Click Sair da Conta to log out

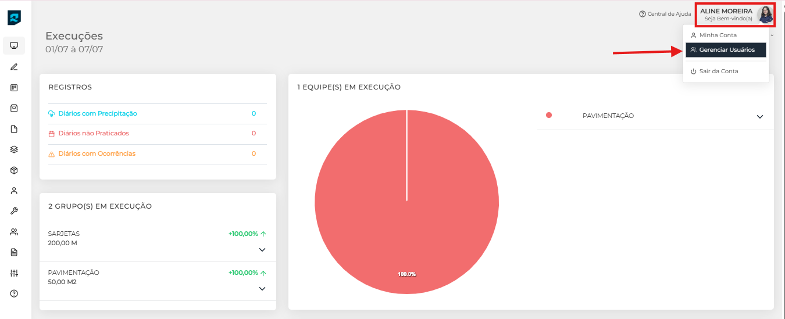coord(718,71)
